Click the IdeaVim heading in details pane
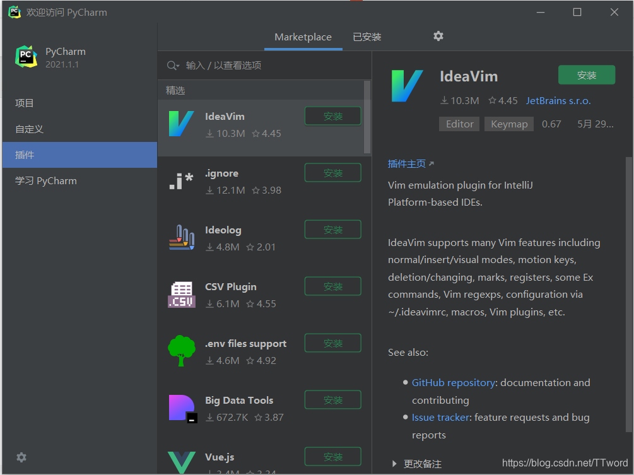This screenshot has height=475, width=634. coord(469,76)
